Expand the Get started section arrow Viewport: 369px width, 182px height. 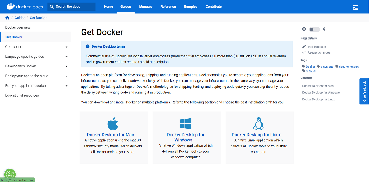67,47
